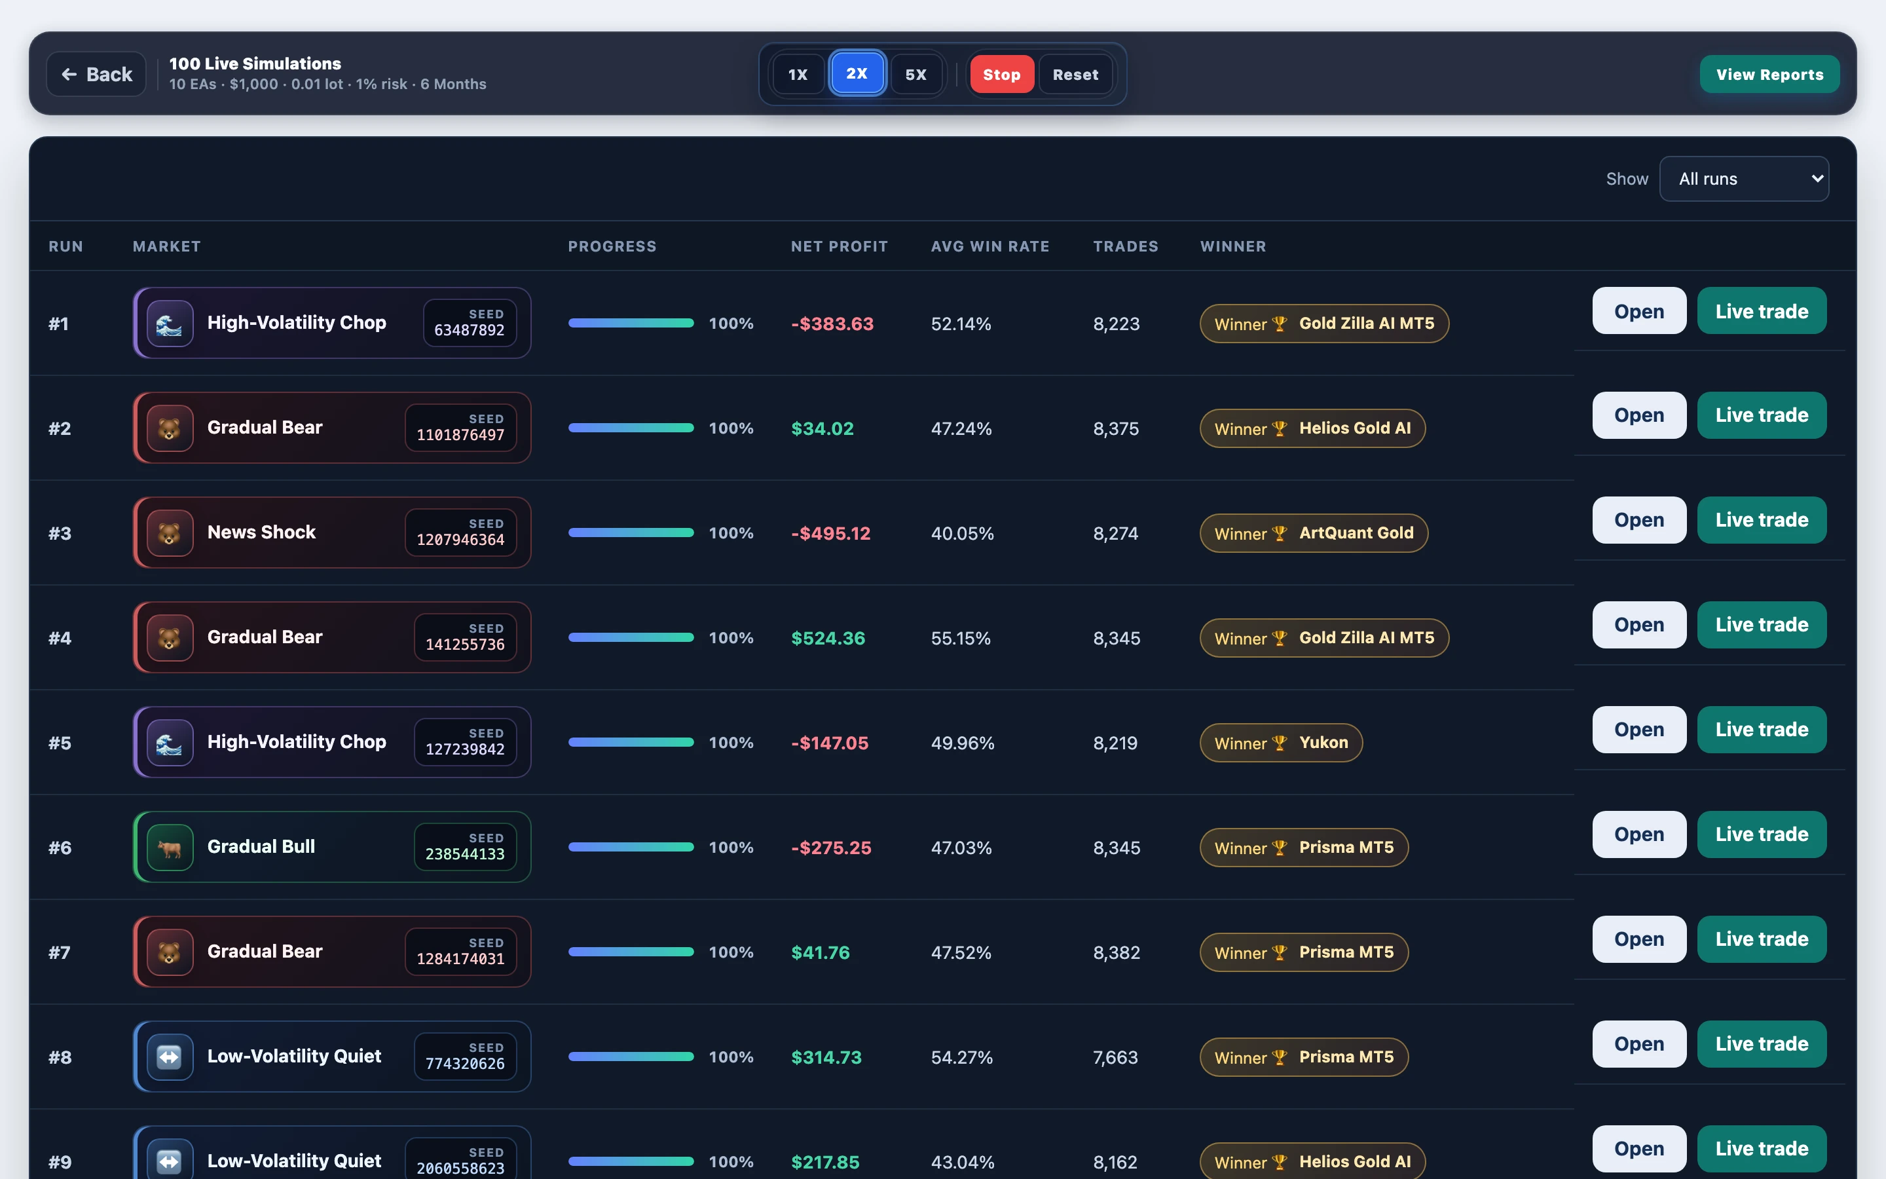Click the AVG WIN RATE column header
This screenshot has height=1179, width=1886.
pyautogui.click(x=989, y=246)
